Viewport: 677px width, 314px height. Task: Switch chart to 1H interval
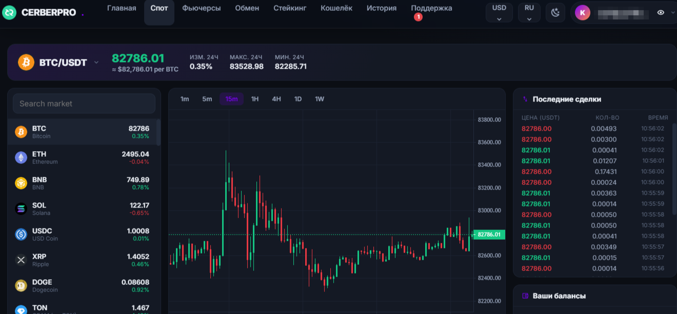[255, 99]
